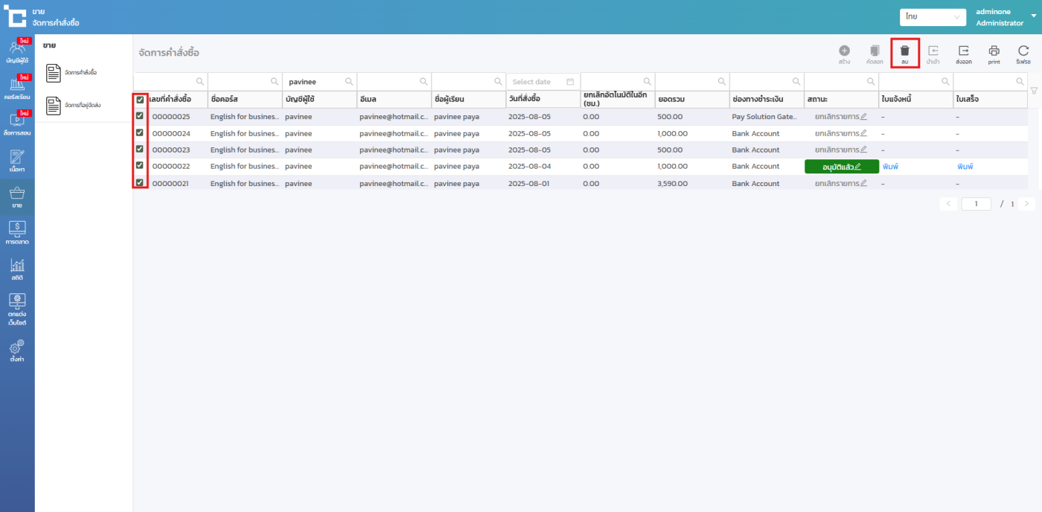
Task: Deselect order 00000023 checkbox
Action: tap(140, 149)
